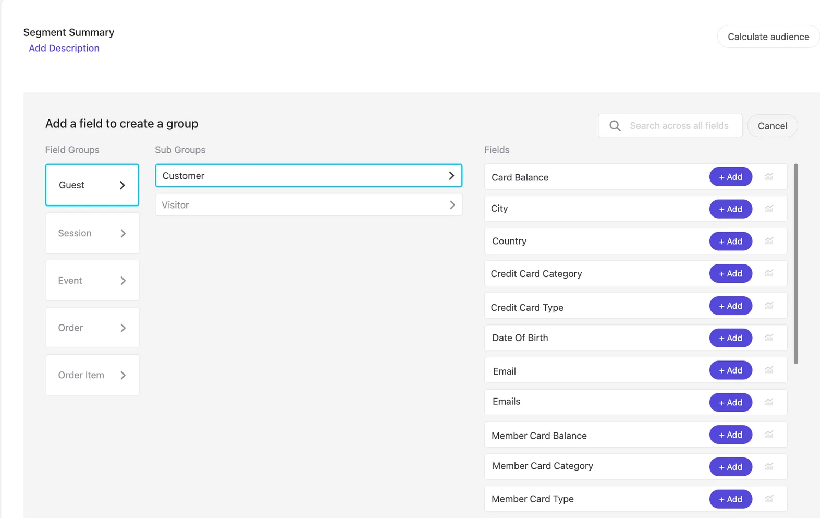The height and width of the screenshot is (518, 834).
Task: Cancel adding a field
Action: point(772,126)
